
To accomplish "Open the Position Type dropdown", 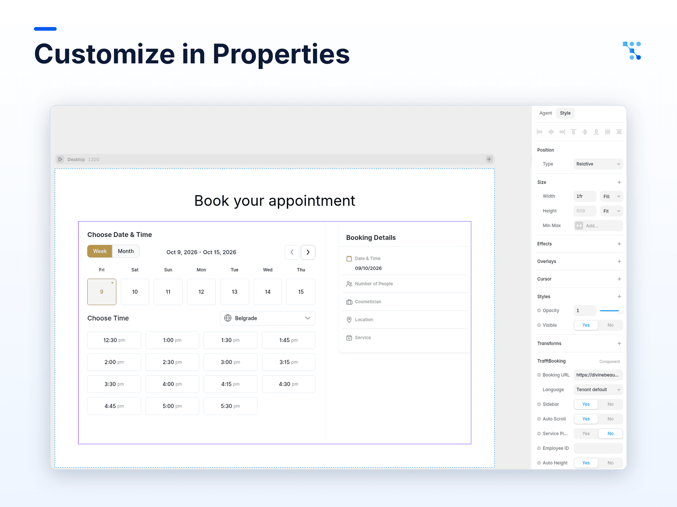I will click(598, 164).
